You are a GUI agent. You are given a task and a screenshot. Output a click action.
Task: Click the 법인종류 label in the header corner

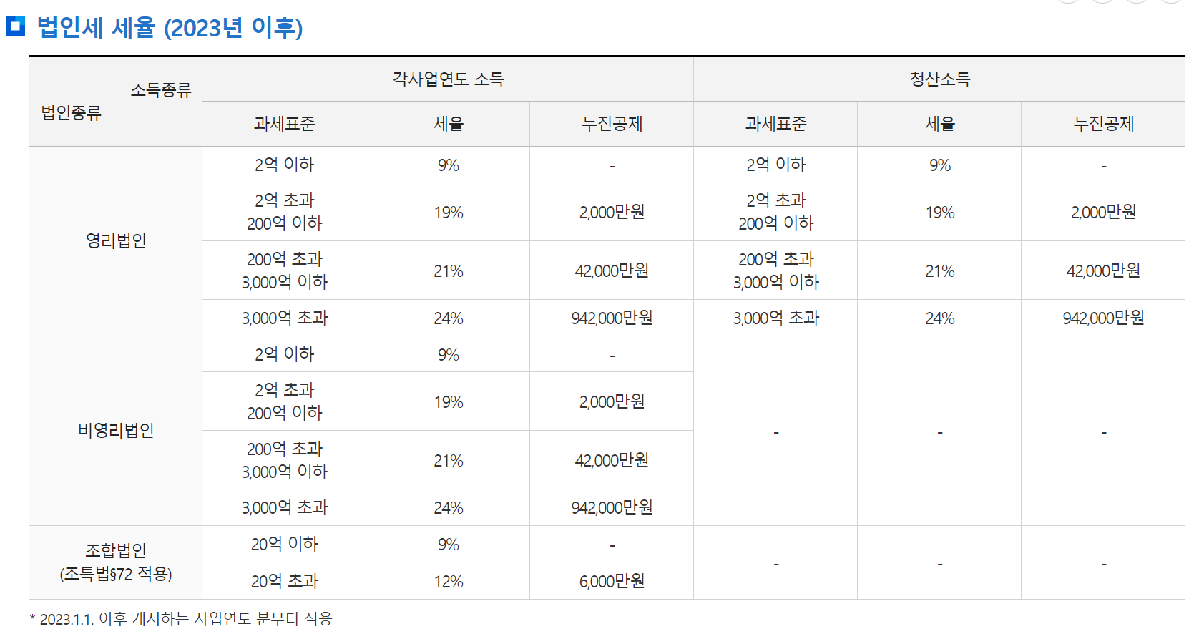click(x=71, y=112)
